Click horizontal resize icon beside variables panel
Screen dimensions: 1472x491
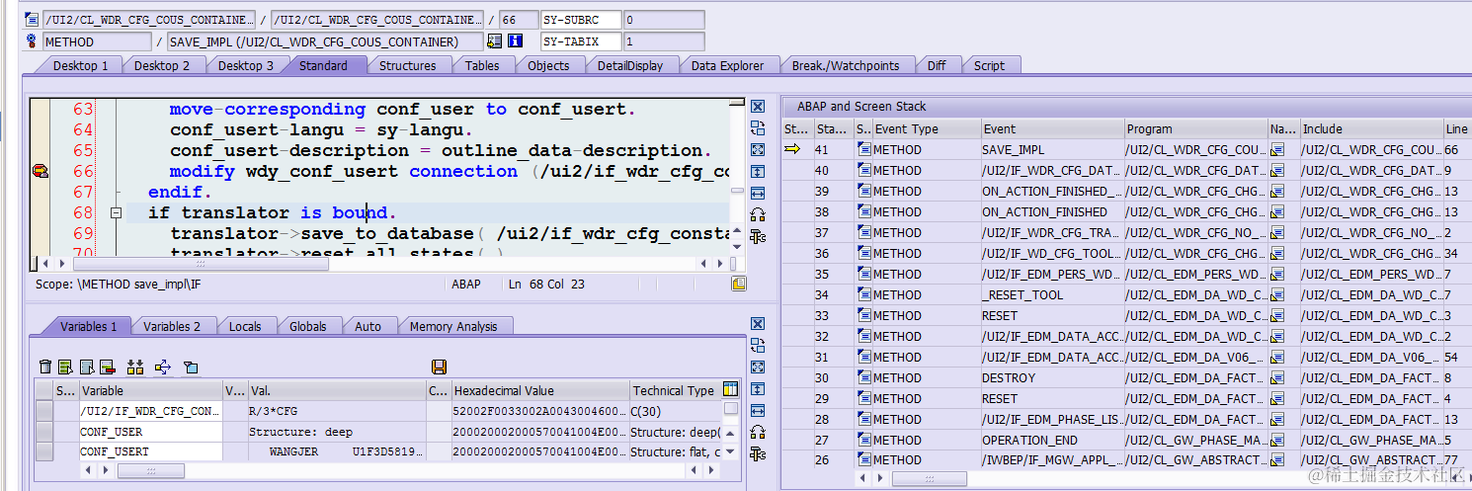click(758, 410)
